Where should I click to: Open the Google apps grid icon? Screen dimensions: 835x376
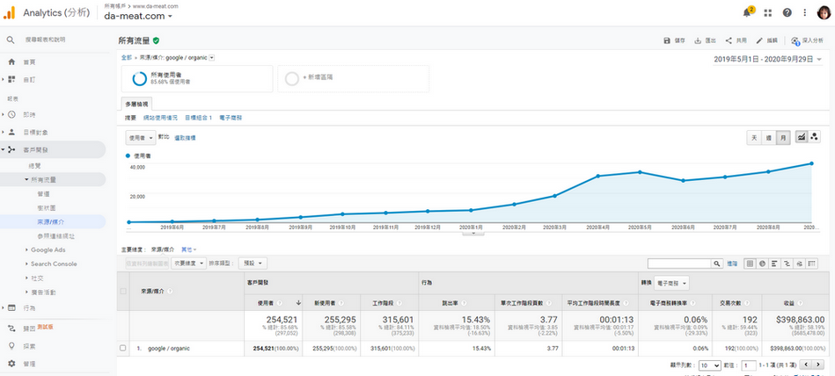pos(768,13)
